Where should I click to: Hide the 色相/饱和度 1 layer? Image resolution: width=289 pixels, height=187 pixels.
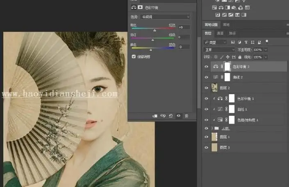(206, 120)
